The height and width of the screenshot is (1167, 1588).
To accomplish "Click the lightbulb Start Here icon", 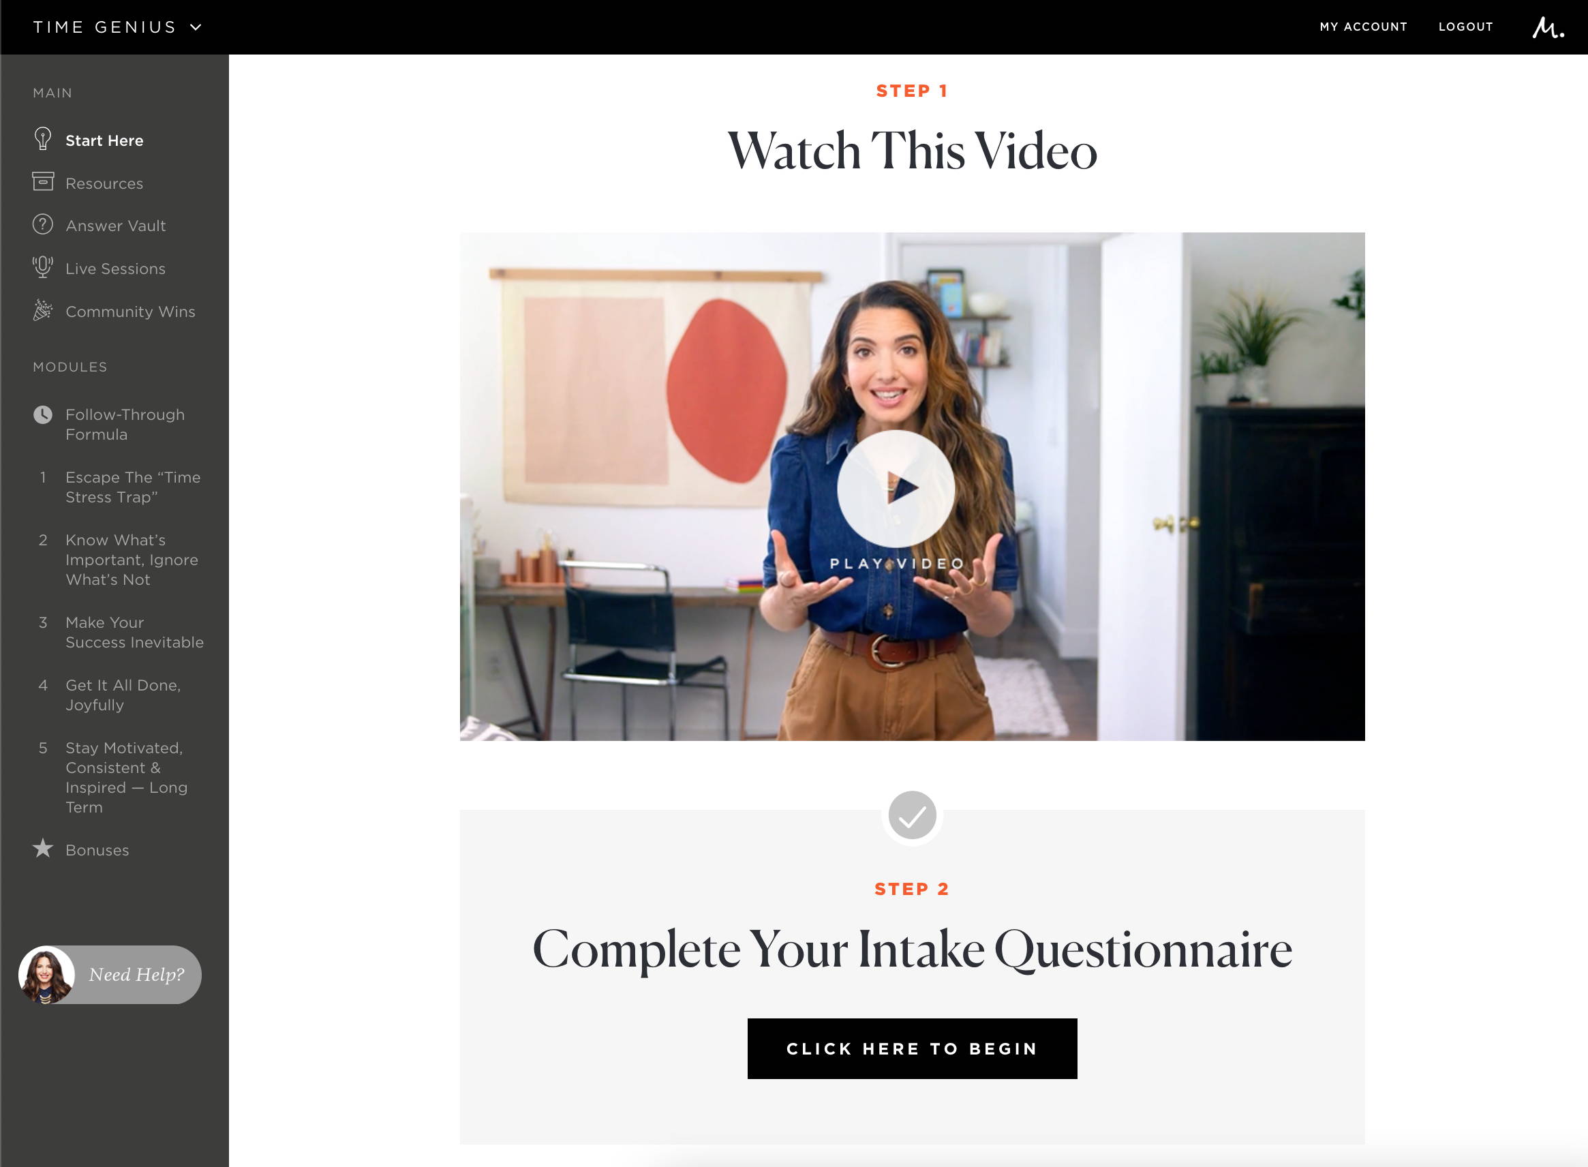I will [42, 139].
